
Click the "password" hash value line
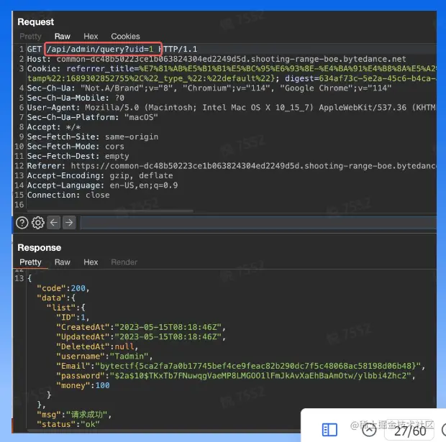[x=236, y=376]
